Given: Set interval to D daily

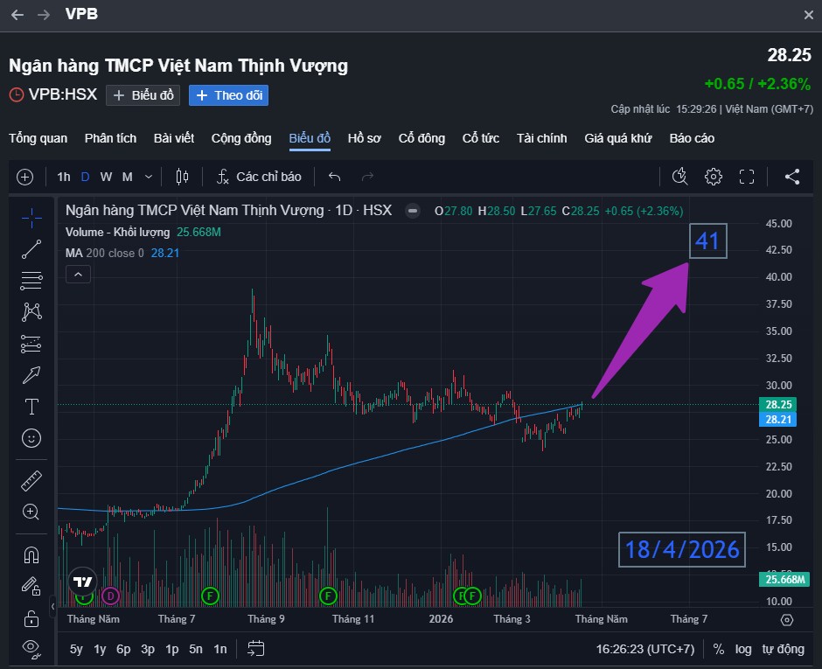Looking at the screenshot, I should [x=86, y=178].
